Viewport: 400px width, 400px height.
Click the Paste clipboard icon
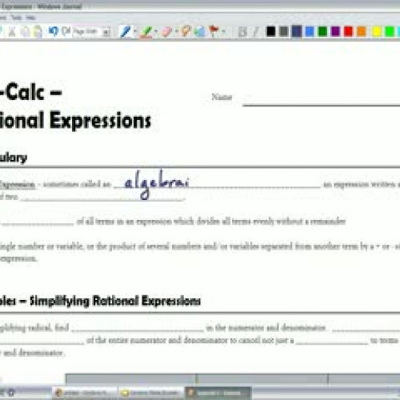tap(38, 32)
